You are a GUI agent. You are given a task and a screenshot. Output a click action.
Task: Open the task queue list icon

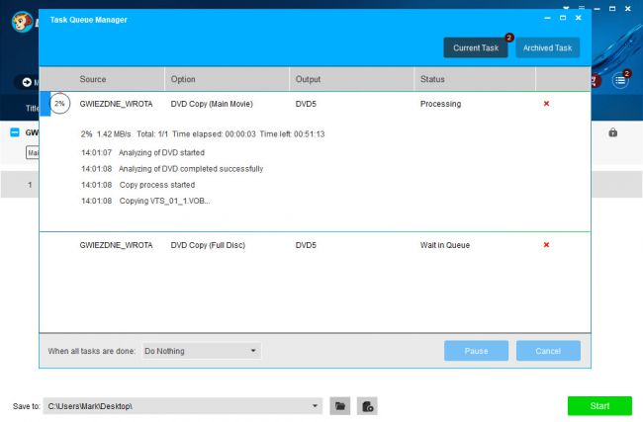click(x=620, y=80)
